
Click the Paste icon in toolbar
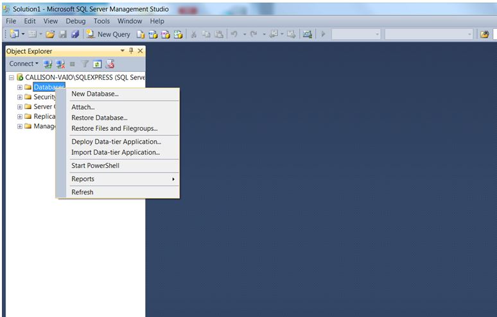pos(219,34)
